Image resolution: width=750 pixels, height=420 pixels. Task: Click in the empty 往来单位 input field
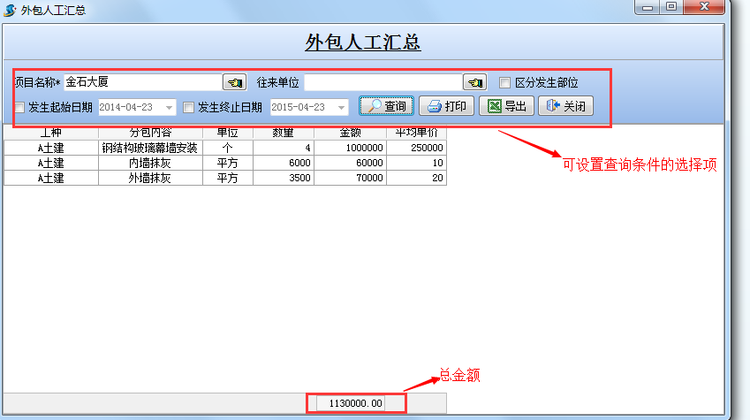click(382, 82)
